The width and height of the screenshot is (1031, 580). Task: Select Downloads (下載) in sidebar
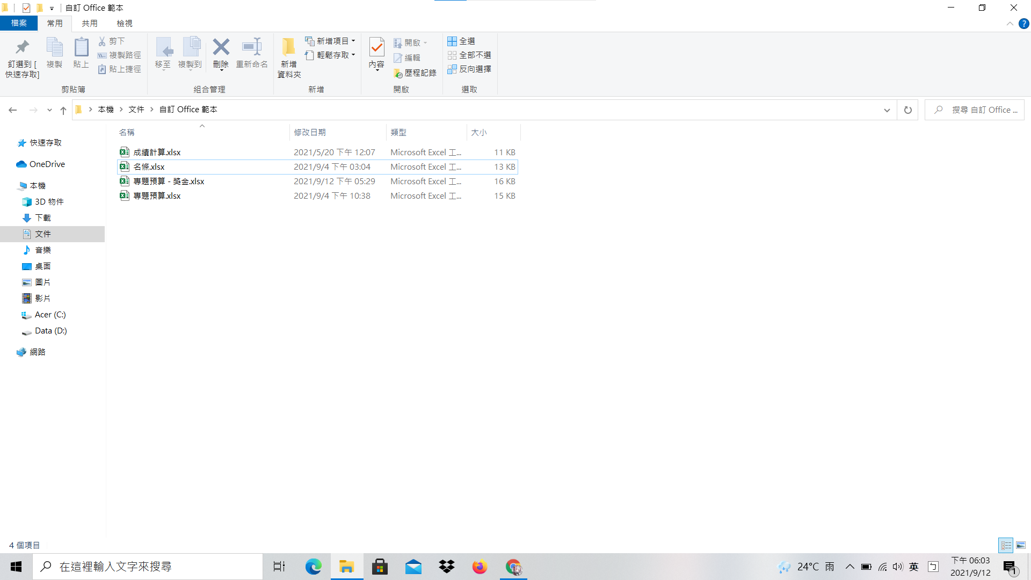[x=43, y=218]
